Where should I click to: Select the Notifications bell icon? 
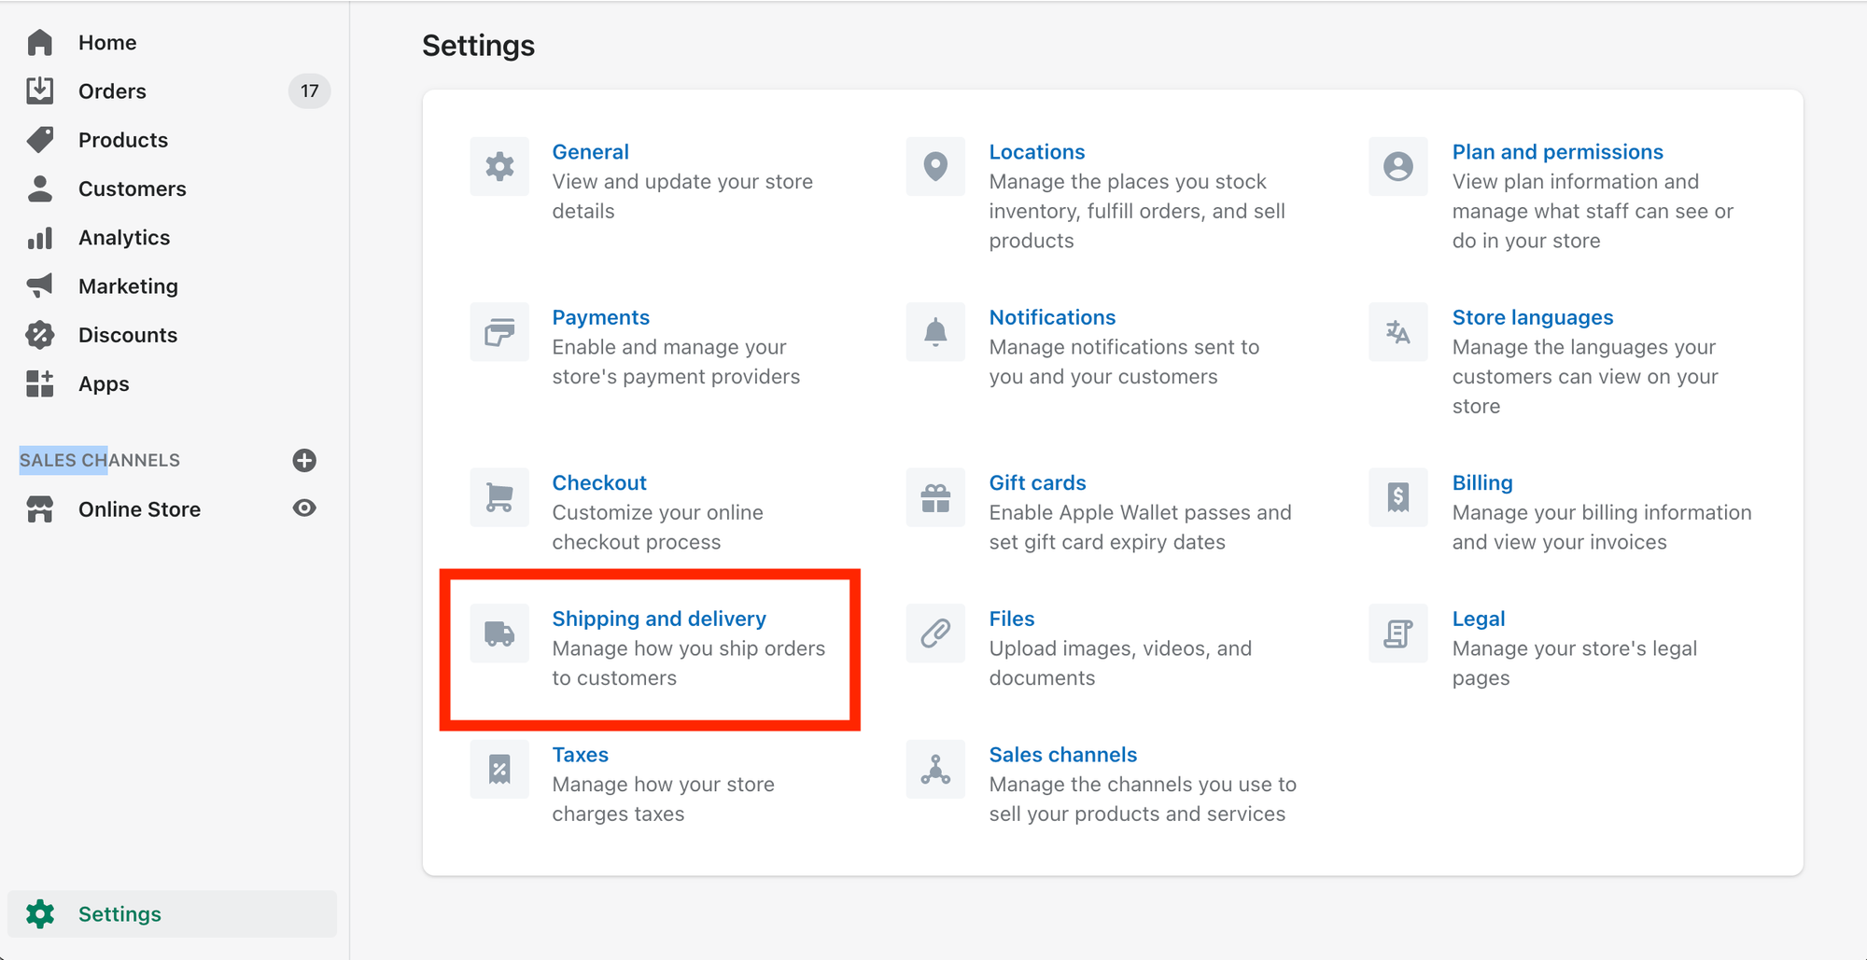click(934, 331)
